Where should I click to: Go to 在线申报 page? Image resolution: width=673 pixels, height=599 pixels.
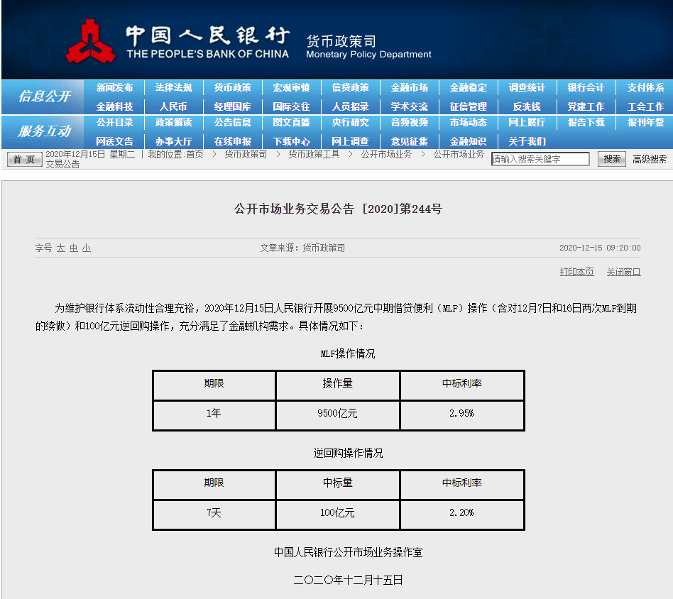233,141
